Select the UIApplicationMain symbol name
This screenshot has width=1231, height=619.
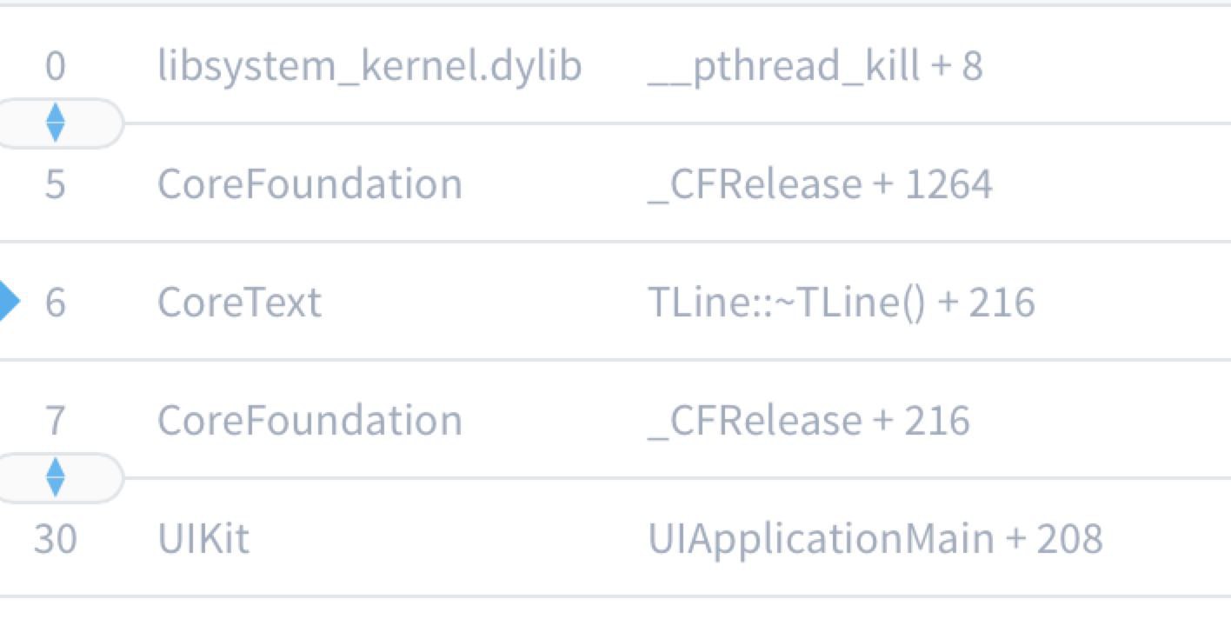click(821, 539)
